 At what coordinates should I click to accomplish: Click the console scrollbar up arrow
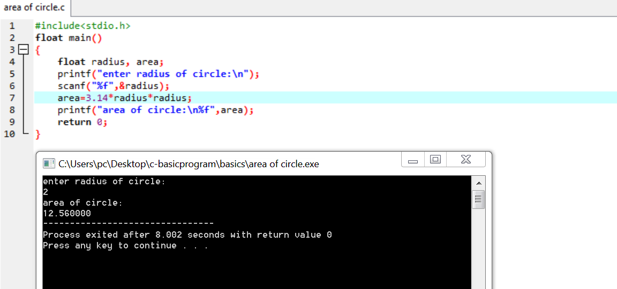click(x=478, y=183)
